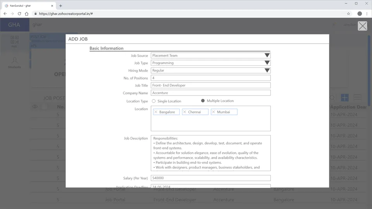Toggle the eye visibility icon in table header
Image resolution: width=372 pixels, height=209 pixels.
click(35, 107)
